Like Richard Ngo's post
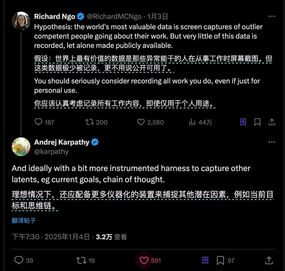The width and height of the screenshot is (285, 271). tap(141, 122)
